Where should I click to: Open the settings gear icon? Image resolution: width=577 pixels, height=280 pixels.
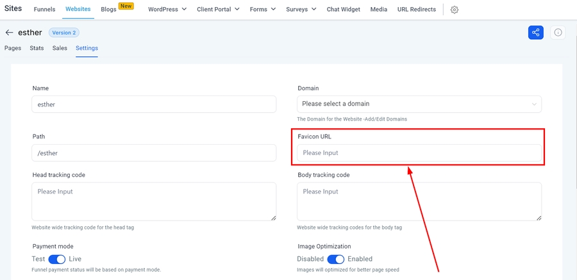455,10
